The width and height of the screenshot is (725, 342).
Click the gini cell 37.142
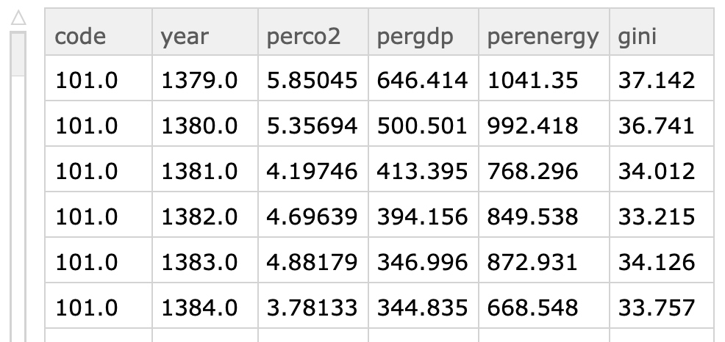(662, 78)
